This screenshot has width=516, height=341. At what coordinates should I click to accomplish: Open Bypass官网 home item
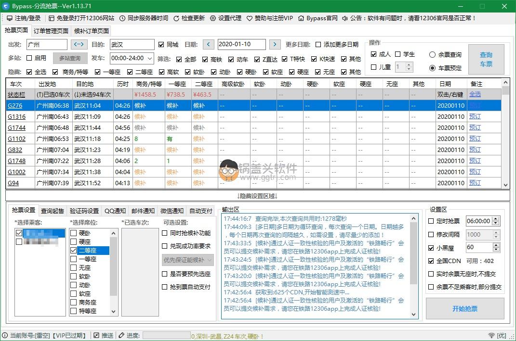(318, 18)
